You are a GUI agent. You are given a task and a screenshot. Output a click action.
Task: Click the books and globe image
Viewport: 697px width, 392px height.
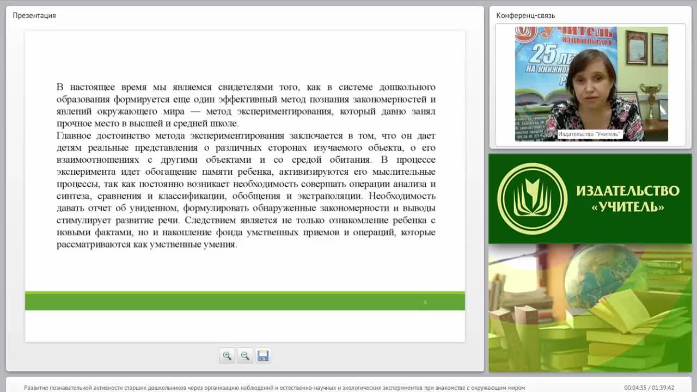pos(590,308)
